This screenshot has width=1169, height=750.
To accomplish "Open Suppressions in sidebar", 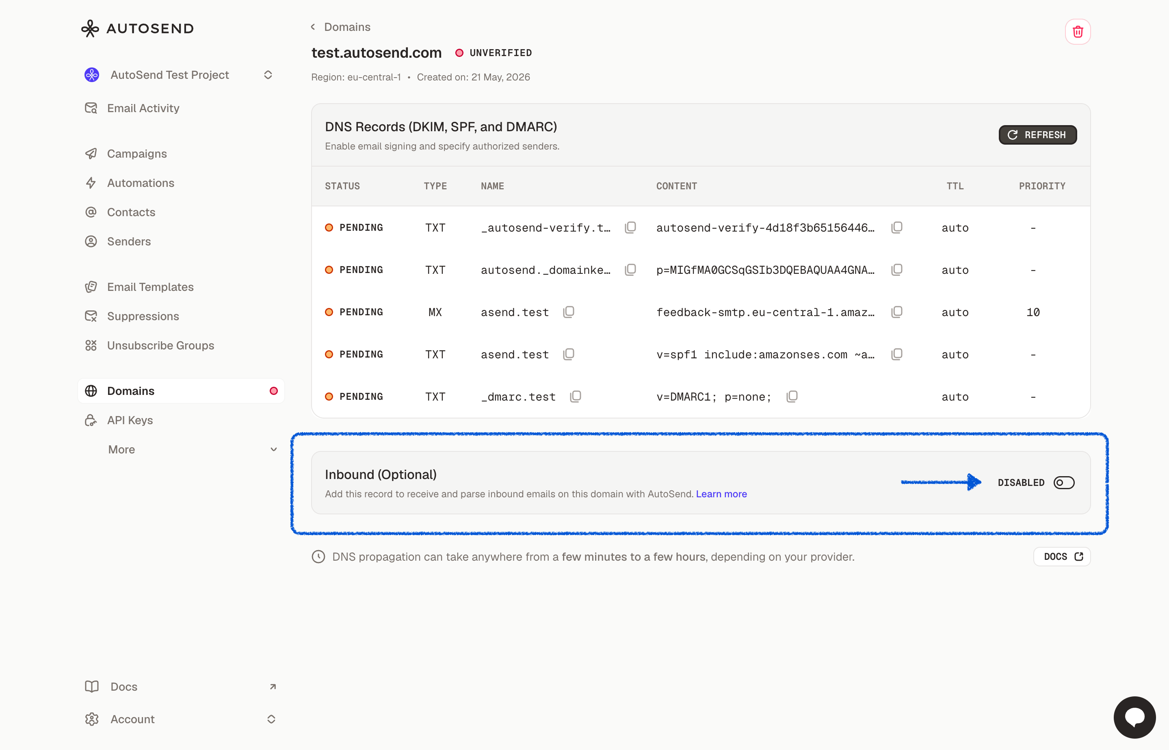I will (181, 316).
